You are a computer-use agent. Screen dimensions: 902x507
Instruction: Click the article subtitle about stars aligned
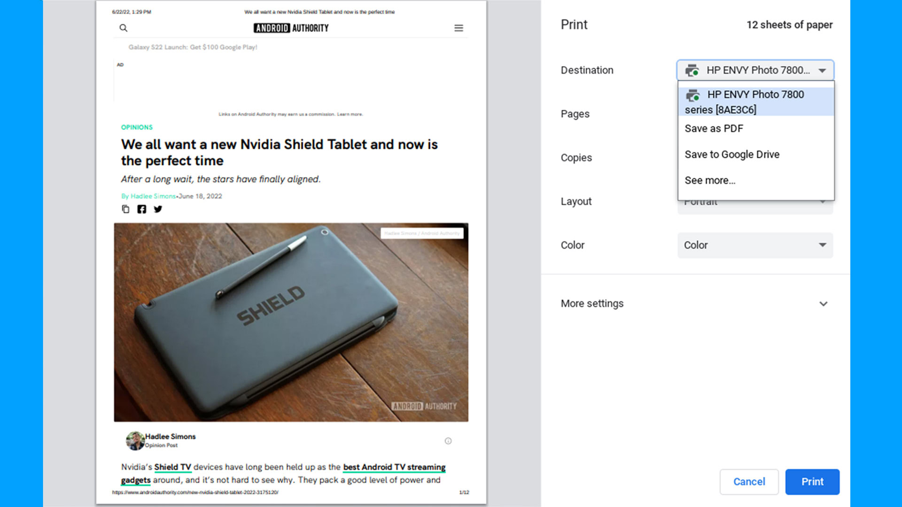coord(221,179)
